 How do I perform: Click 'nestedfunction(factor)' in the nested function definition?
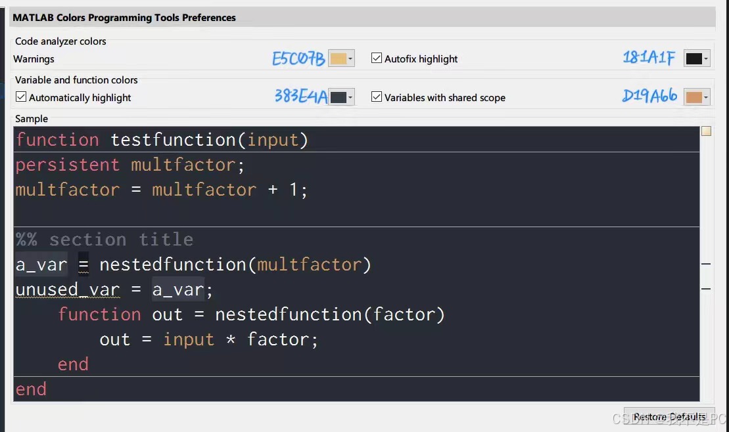329,314
